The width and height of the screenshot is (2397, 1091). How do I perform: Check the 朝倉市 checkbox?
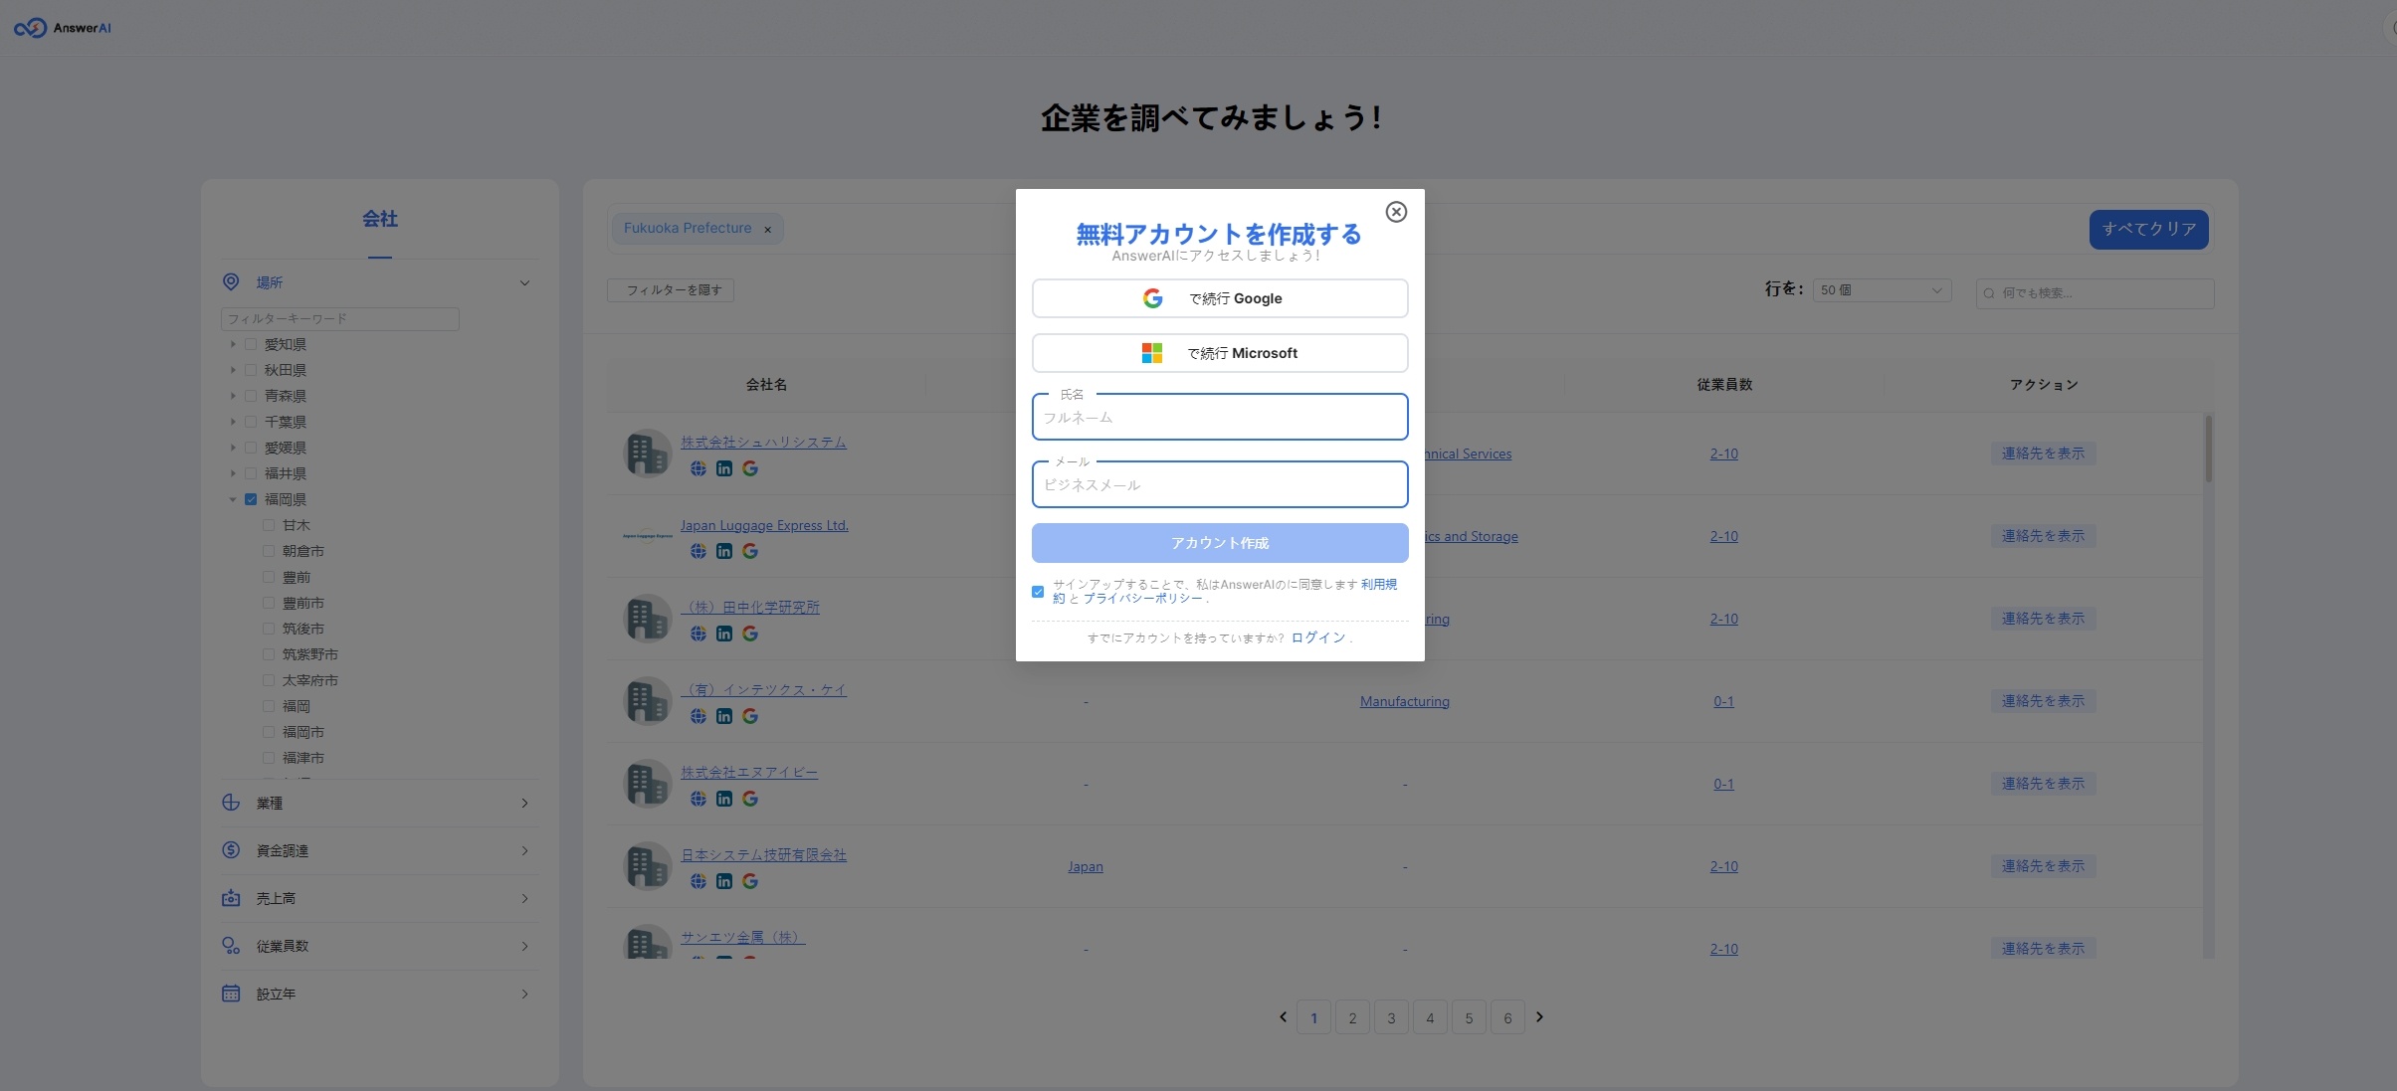click(x=269, y=551)
